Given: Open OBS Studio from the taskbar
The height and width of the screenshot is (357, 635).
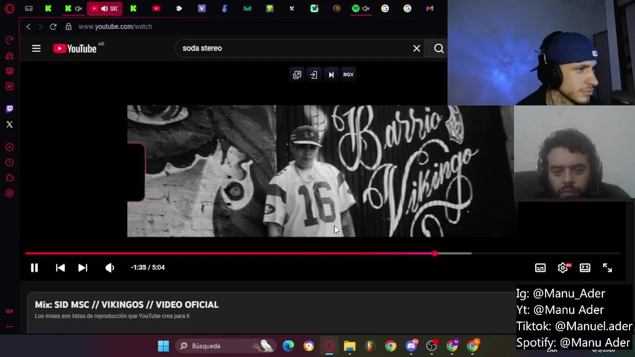Looking at the screenshot, I should [432, 346].
